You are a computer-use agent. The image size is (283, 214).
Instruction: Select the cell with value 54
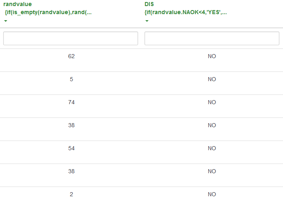(x=71, y=149)
